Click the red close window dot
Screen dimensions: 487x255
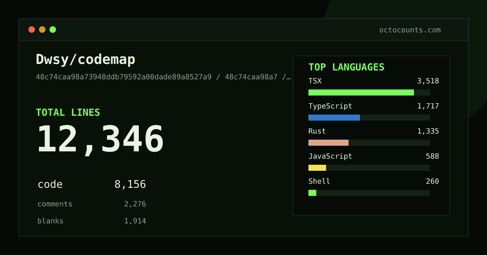point(32,30)
